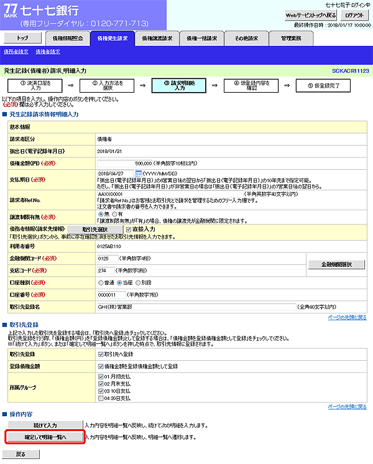Toggle the 直接入力 checkbox
Image resolution: width=373 pixels, height=464 pixels.
point(129,230)
